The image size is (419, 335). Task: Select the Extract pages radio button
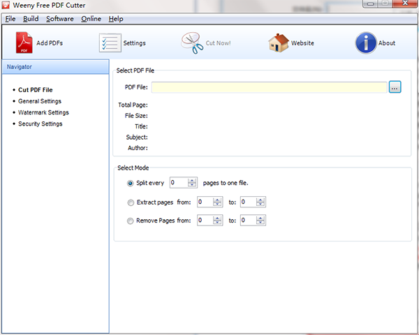point(131,203)
